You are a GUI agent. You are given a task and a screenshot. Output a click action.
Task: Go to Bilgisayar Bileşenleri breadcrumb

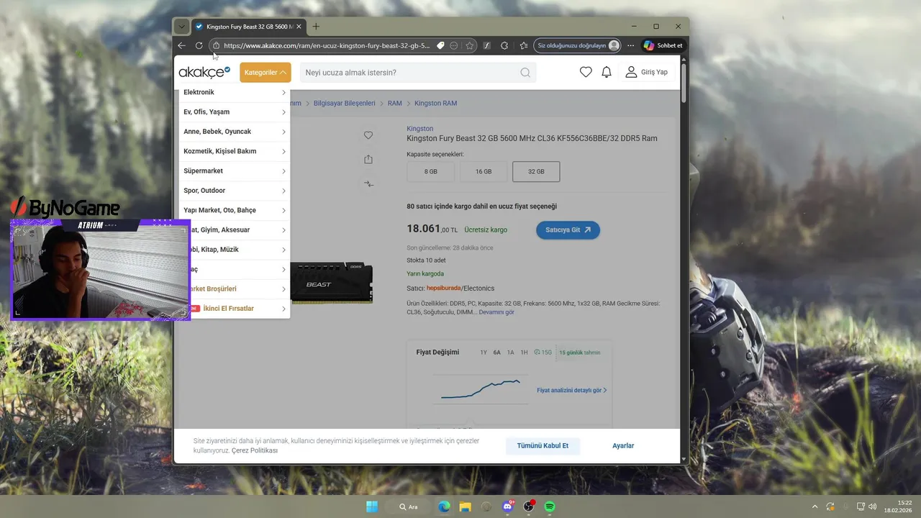click(345, 103)
